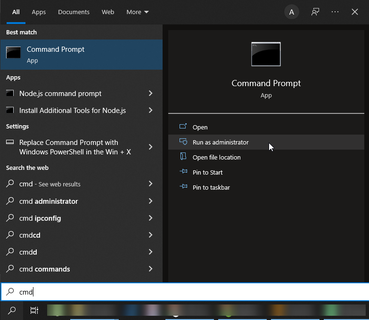Click search icon beside 'cmdcd'
The height and width of the screenshot is (320, 369).
(10, 235)
